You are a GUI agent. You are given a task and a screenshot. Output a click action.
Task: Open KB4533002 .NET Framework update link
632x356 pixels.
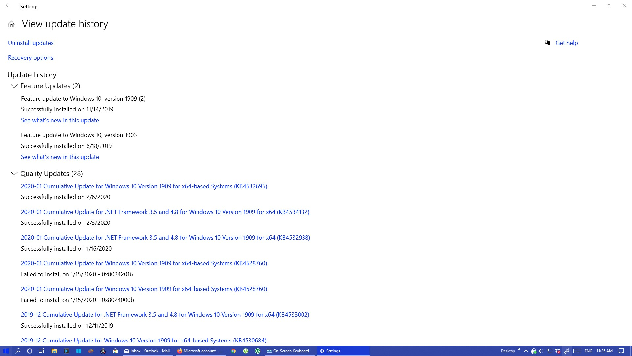pyautogui.click(x=165, y=315)
